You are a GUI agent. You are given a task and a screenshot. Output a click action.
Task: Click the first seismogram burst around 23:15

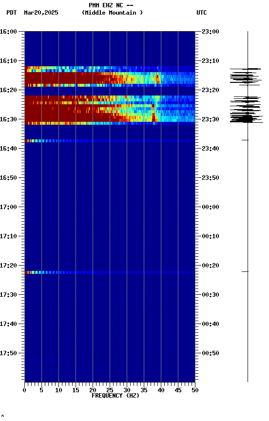click(246, 77)
